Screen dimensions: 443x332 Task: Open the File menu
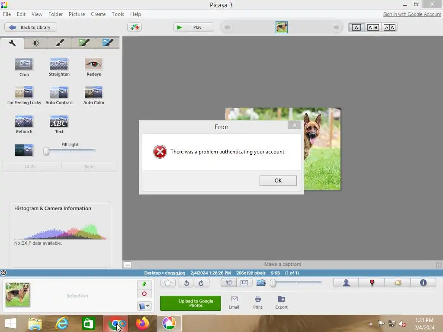[x=7, y=14]
